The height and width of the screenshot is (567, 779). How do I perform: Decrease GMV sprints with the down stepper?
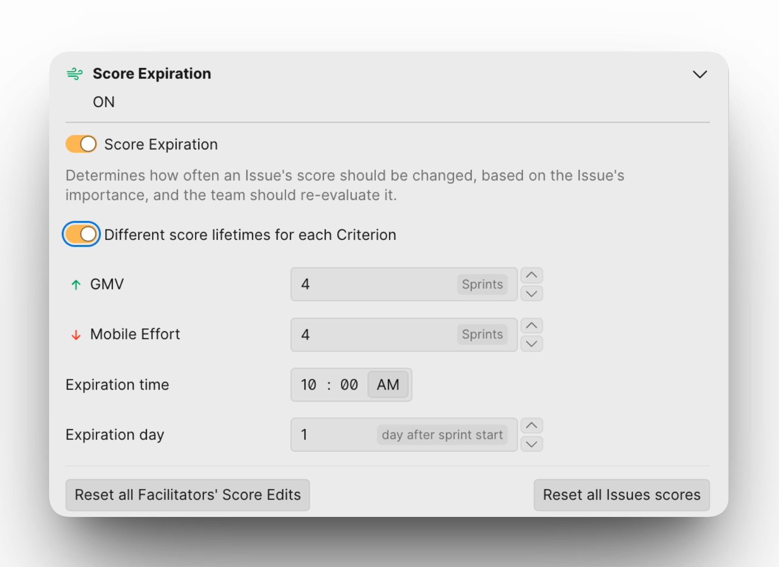point(532,294)
